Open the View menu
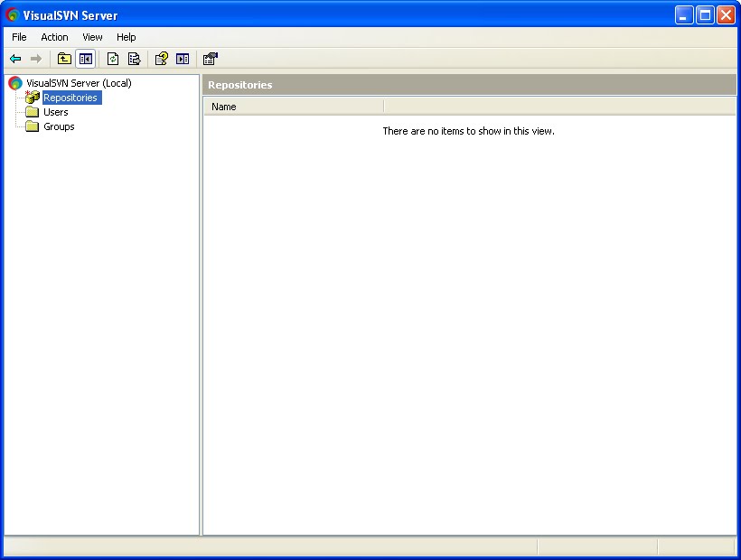 tap(92, 37)
